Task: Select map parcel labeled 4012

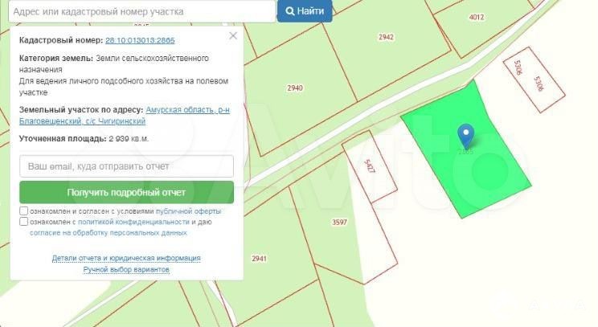Action: tap(477, 17)
